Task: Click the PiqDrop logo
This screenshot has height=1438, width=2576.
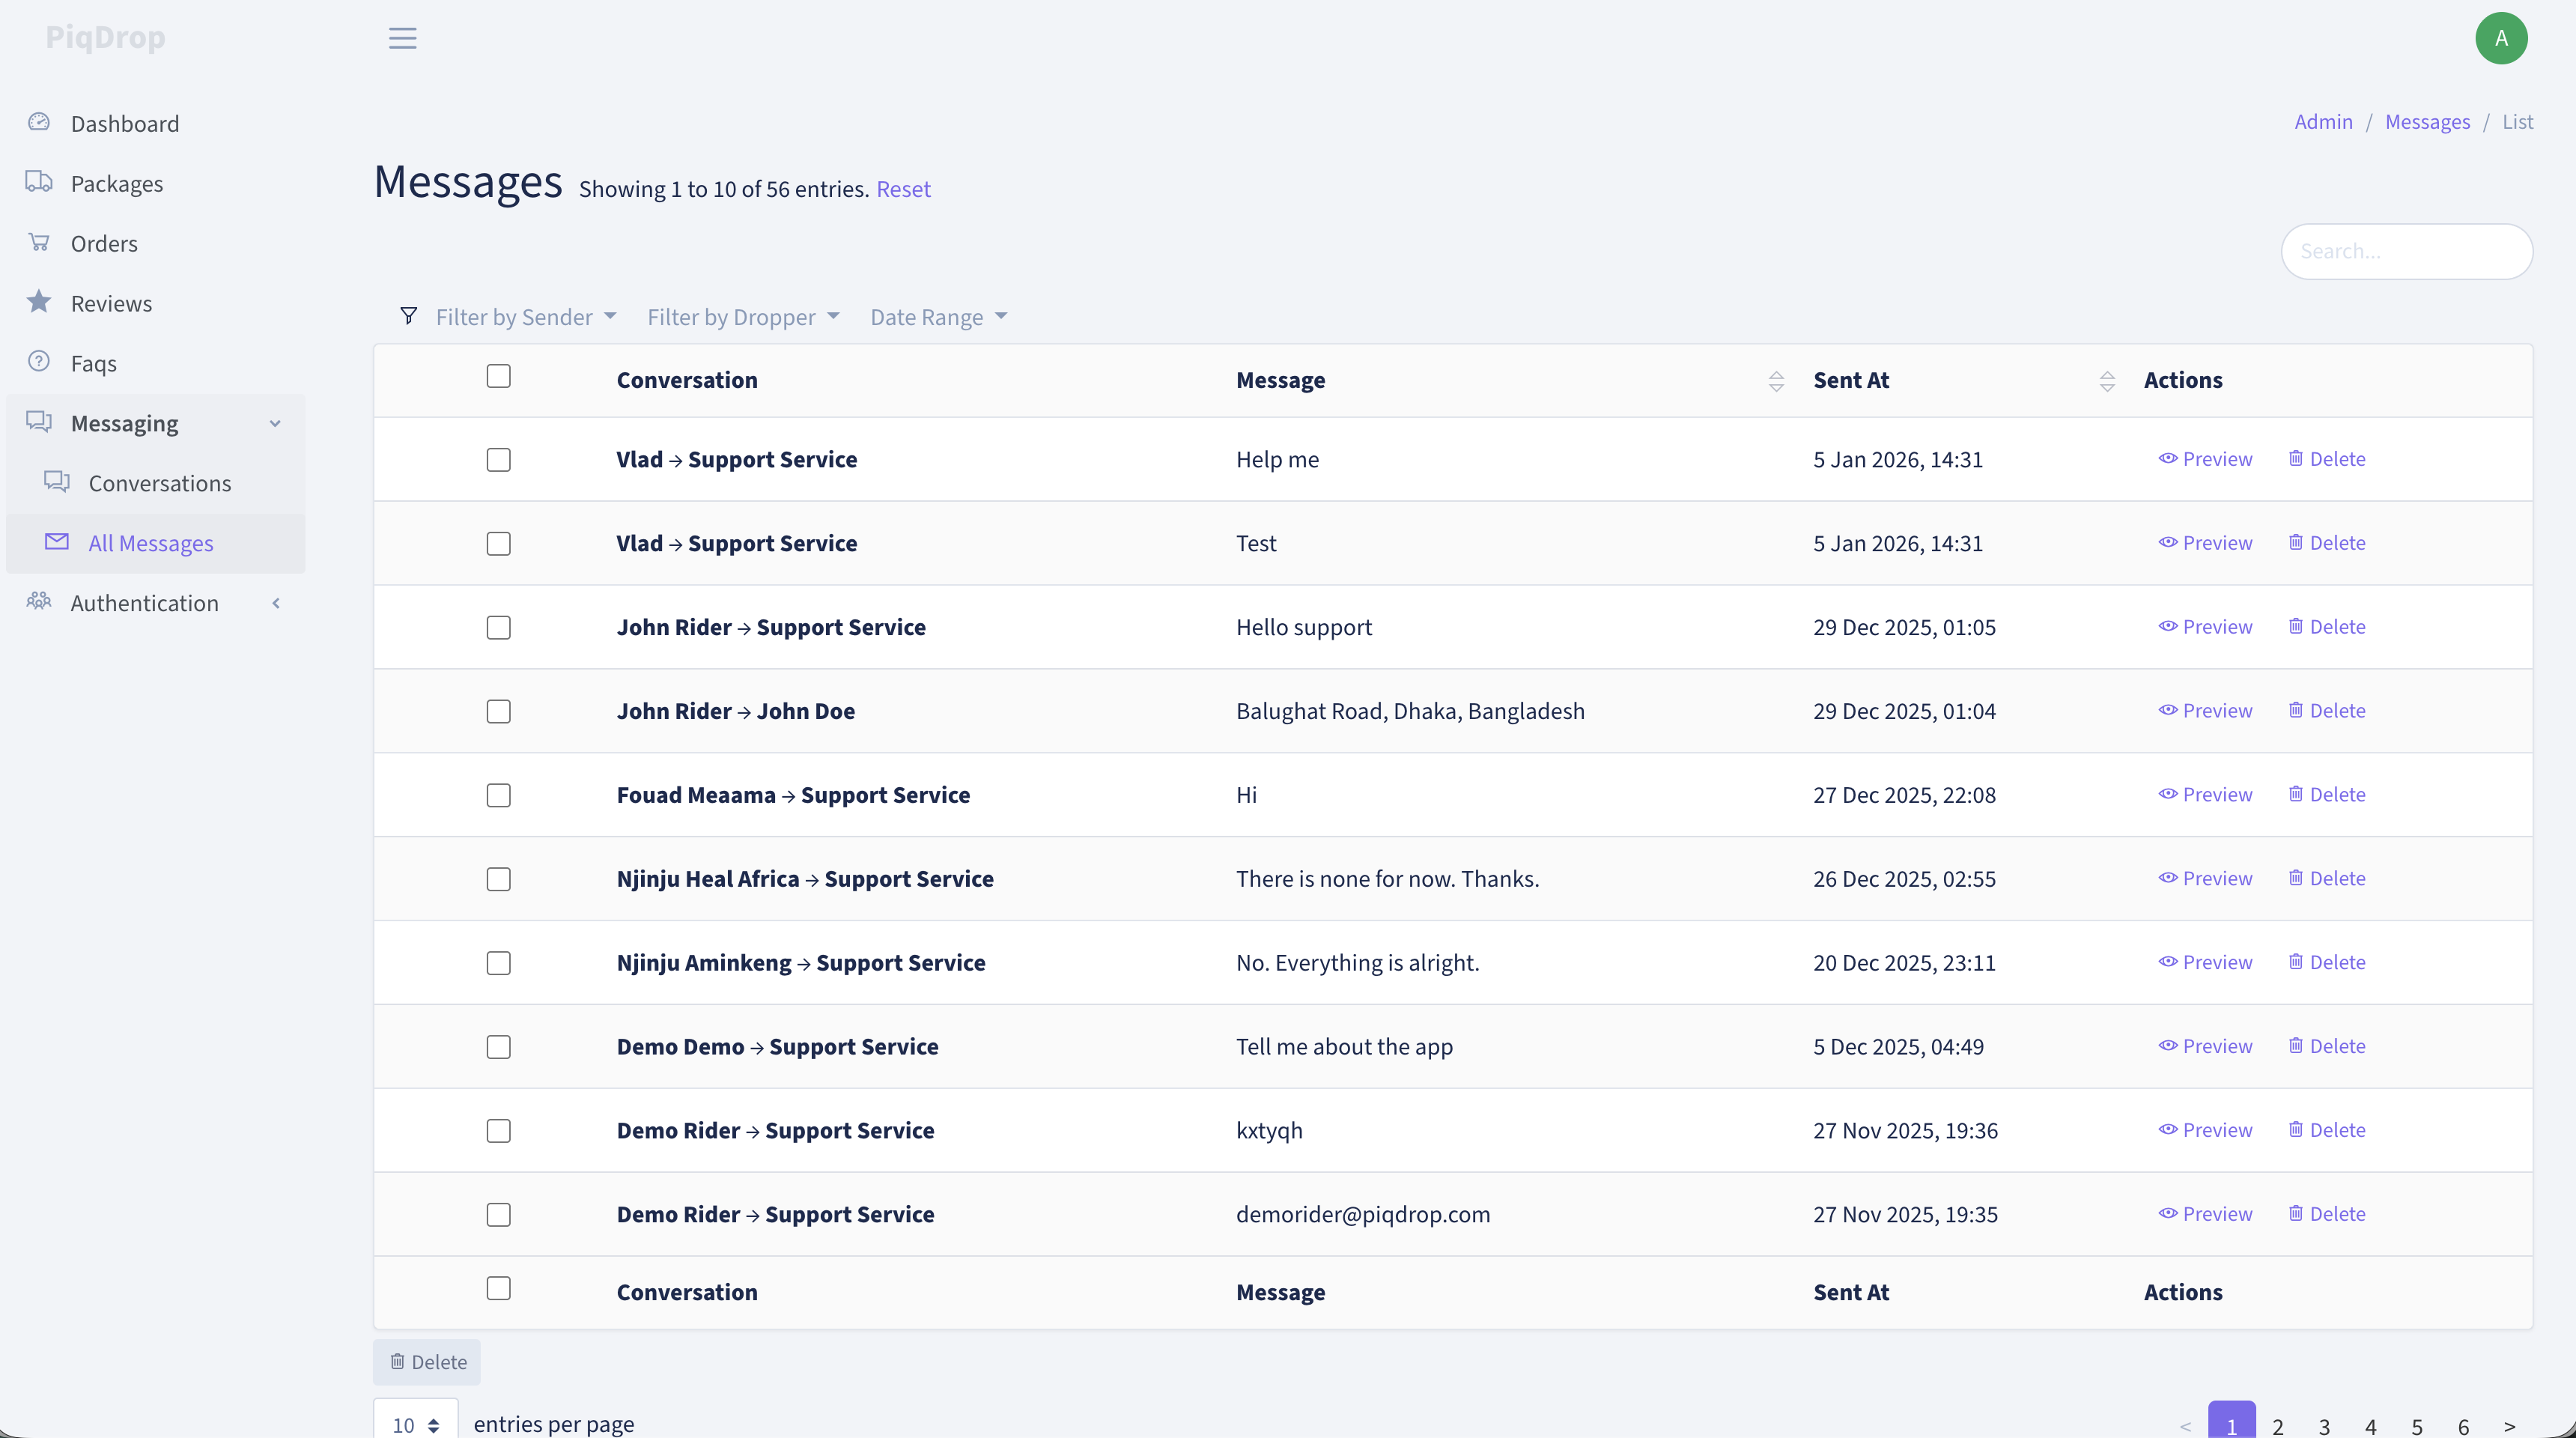Action: pos(106,38)
